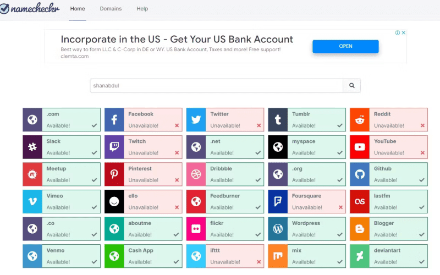This screenshot has width=440, height=275.
Task: Click the search magnifier button
Action: tap(351, 86)
